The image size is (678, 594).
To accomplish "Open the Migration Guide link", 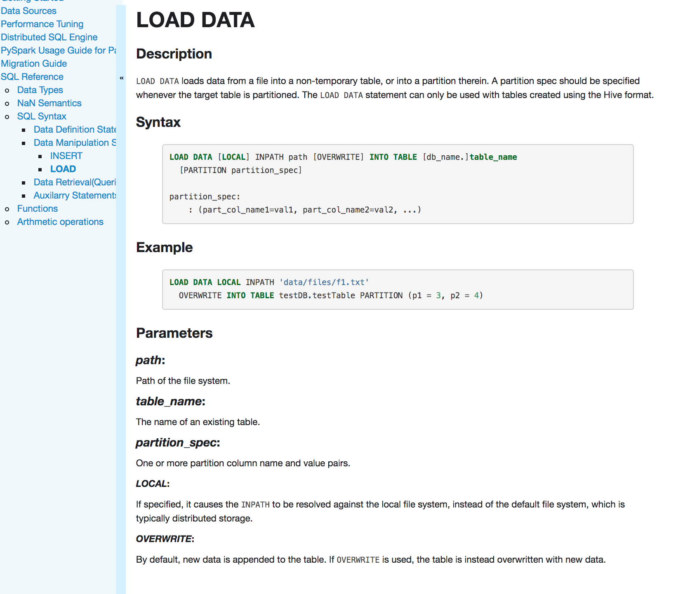I will coord(34,63).
